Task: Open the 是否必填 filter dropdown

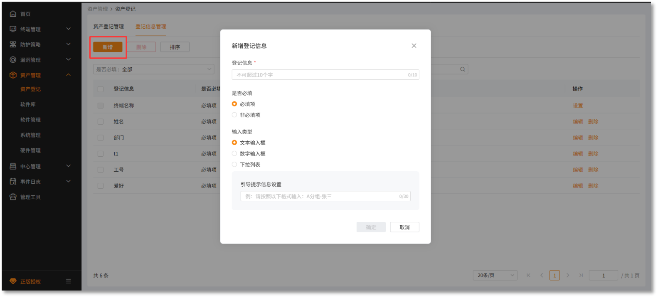Action: [154, 69]
